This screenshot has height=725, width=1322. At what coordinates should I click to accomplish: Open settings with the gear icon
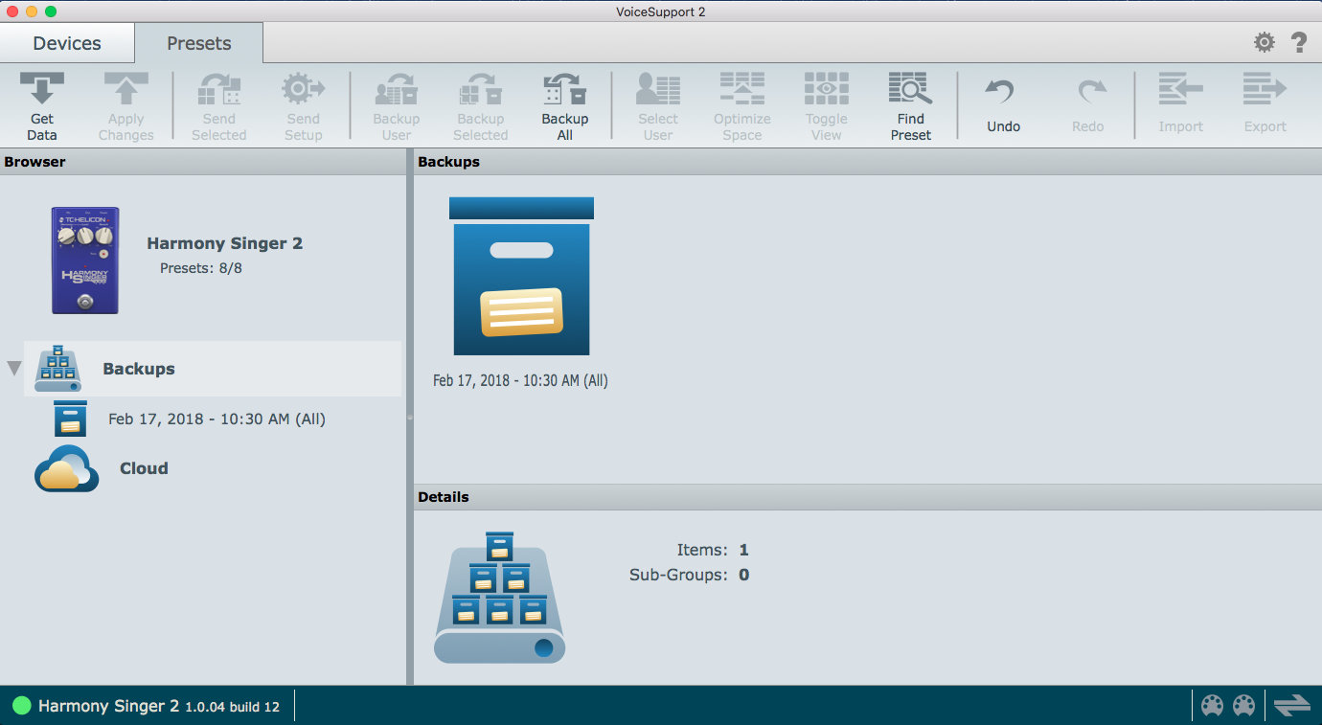[x=1265, y=42]
